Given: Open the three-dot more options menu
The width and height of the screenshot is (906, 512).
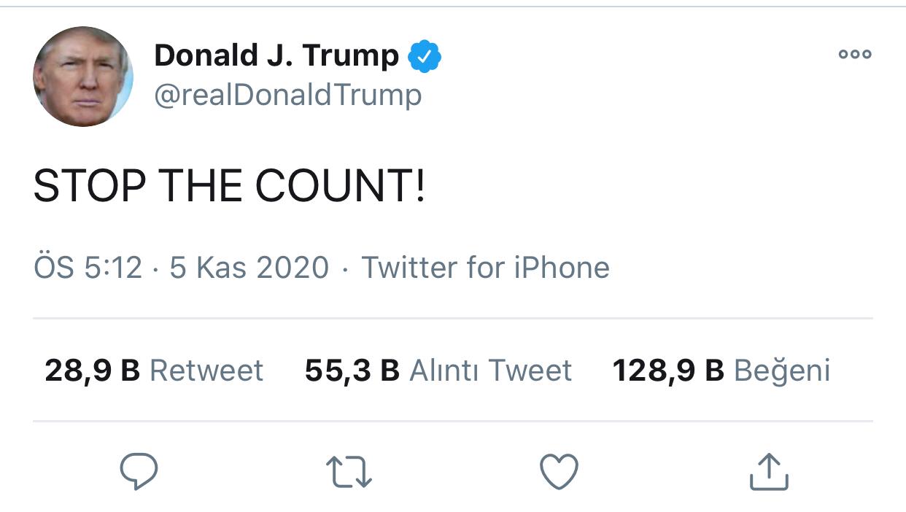Looking at the screenshot, I should pyautogui.click(x=854, y=55).
